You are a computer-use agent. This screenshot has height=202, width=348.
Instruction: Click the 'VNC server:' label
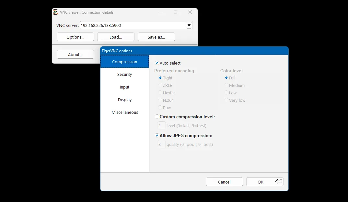tap(67, 25)
